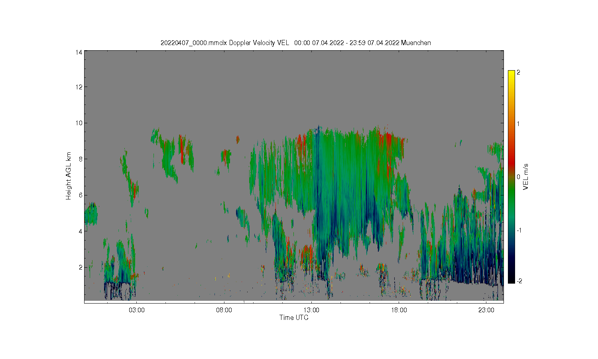Viewport: 598px width, 359px height.
Task: Click the "08:00" time tick label
Action: coord(224,310)
